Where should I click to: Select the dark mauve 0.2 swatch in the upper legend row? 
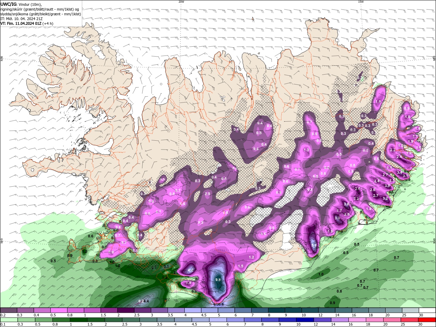tap(9, 310)
